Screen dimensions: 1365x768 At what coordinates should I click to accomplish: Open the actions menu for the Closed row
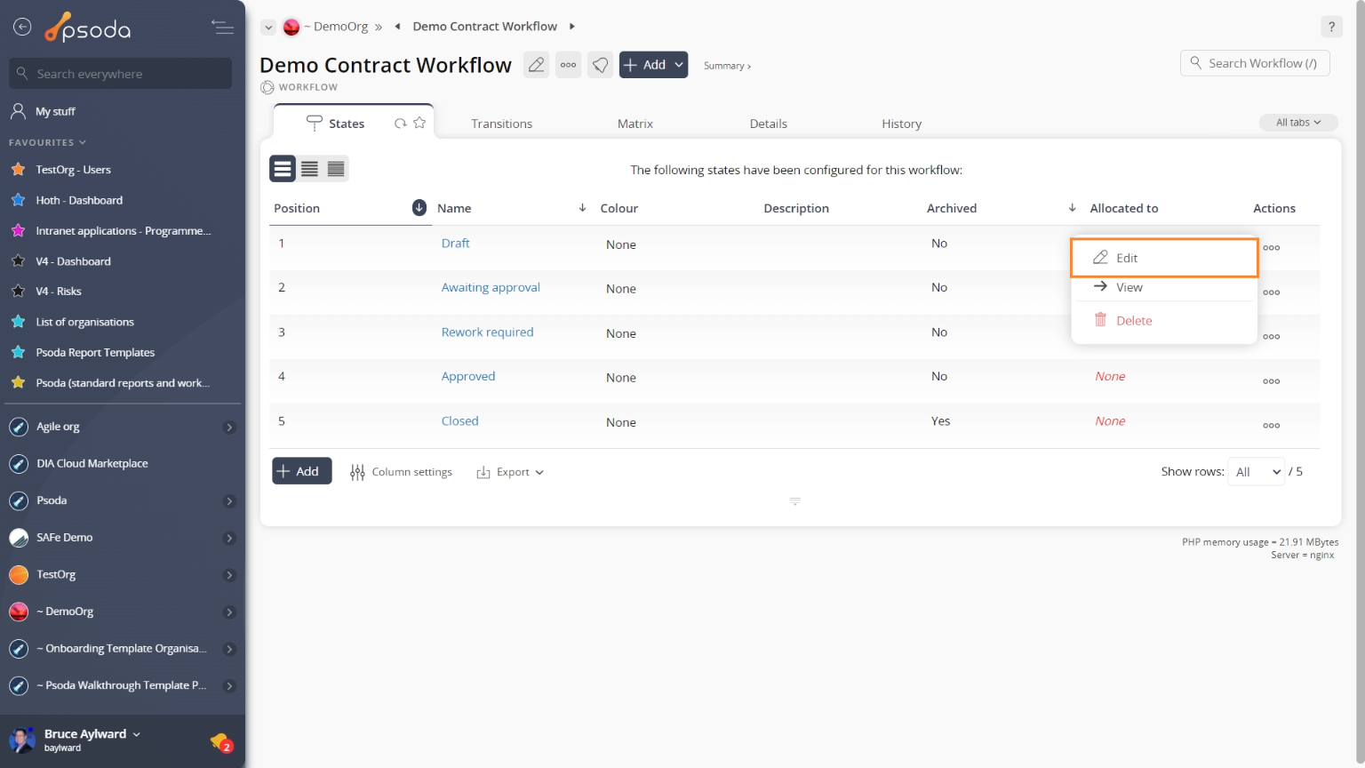coord(1272,426)
